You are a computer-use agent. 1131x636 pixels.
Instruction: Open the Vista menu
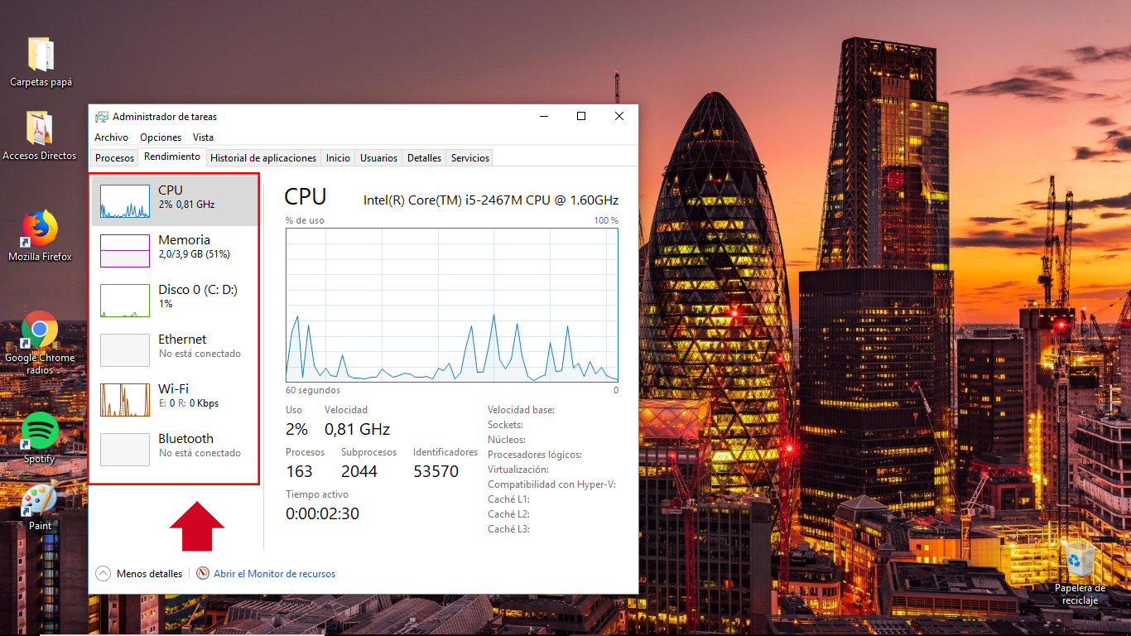point(203,137)
